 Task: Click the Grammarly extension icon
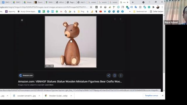point(149,7)
